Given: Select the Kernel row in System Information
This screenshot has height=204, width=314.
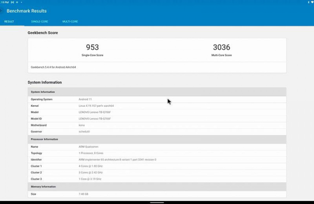Looking at the screenshot, I should (x=157, y=106).
